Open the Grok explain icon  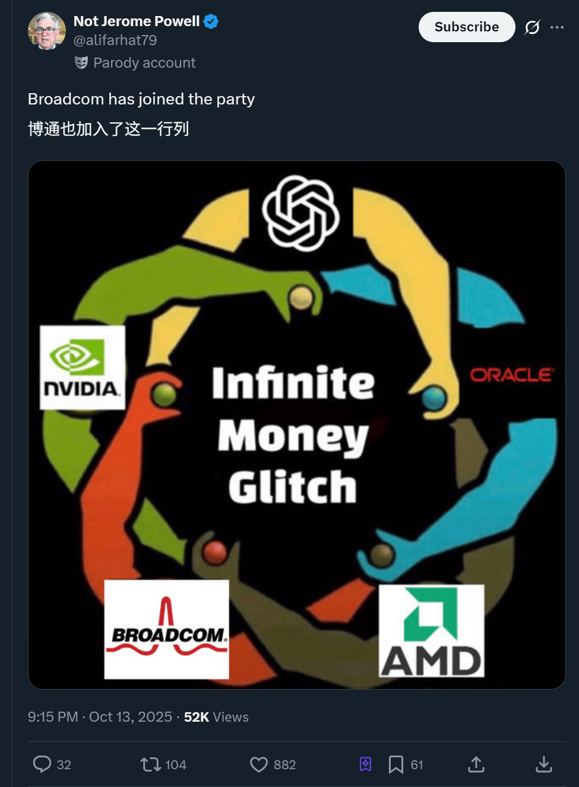click(x=532, y=27)
